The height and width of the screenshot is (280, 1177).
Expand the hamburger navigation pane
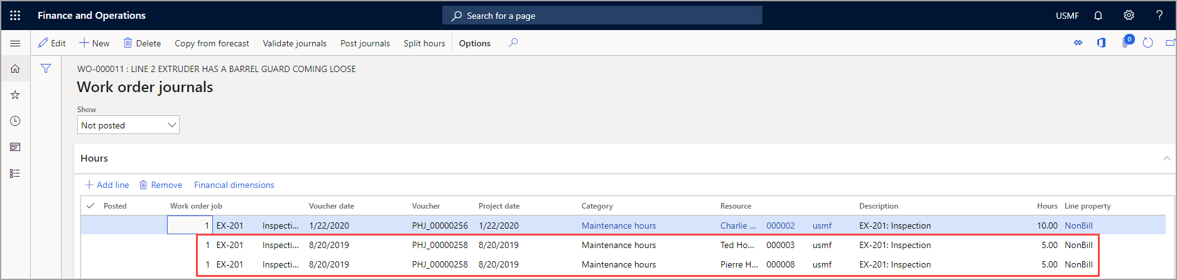tap(15, 43)
